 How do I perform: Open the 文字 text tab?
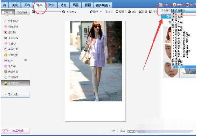tap(51, 5)
